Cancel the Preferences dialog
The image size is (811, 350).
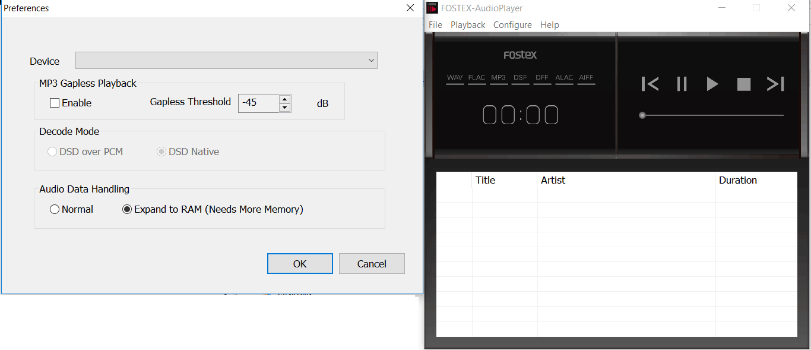(372, 264)
